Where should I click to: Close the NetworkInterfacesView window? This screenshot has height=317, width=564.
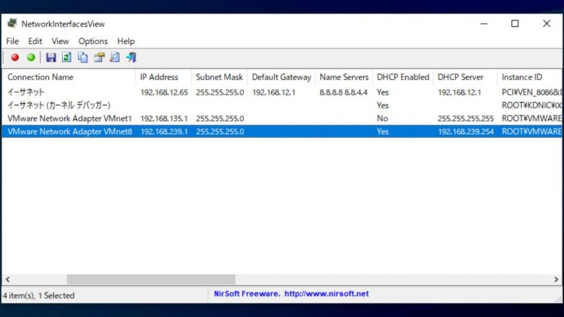click(x=547, y=24)
